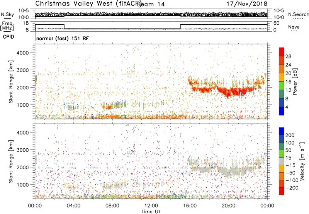Click the '20:00' time axis label

click(x=228, y=206)
